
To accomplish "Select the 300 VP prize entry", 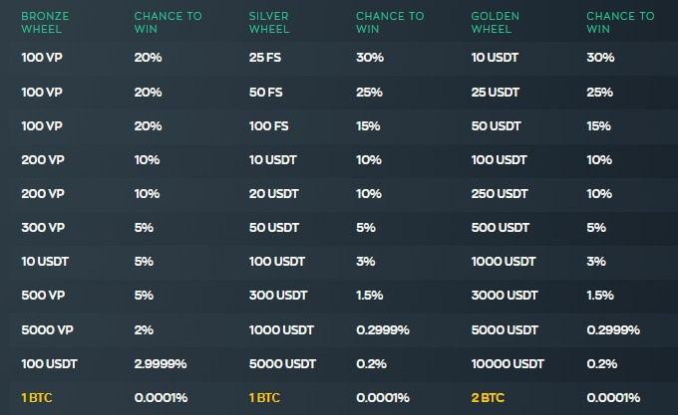I will pos(42,227).
